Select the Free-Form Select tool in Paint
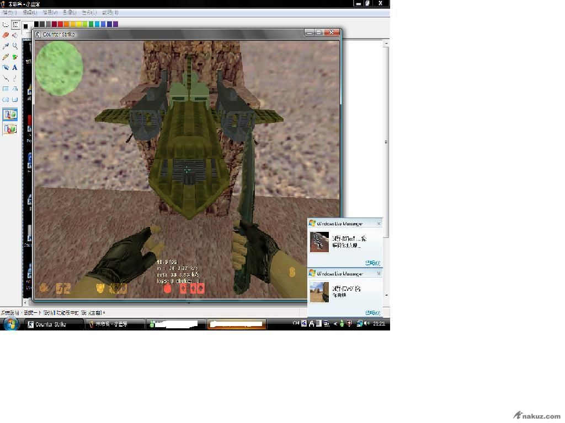This screenshot has width=565, height=423. pos(6,24)
